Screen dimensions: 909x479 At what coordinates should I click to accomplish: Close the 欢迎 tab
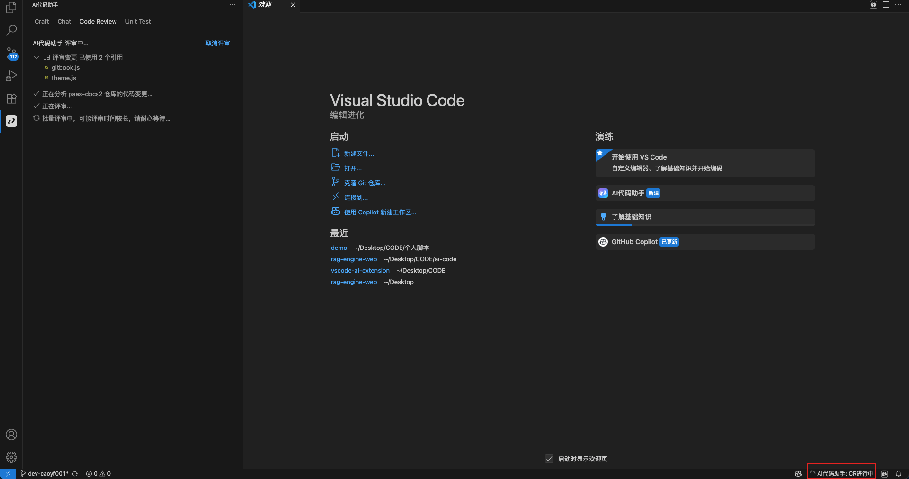tap(293, 5)
